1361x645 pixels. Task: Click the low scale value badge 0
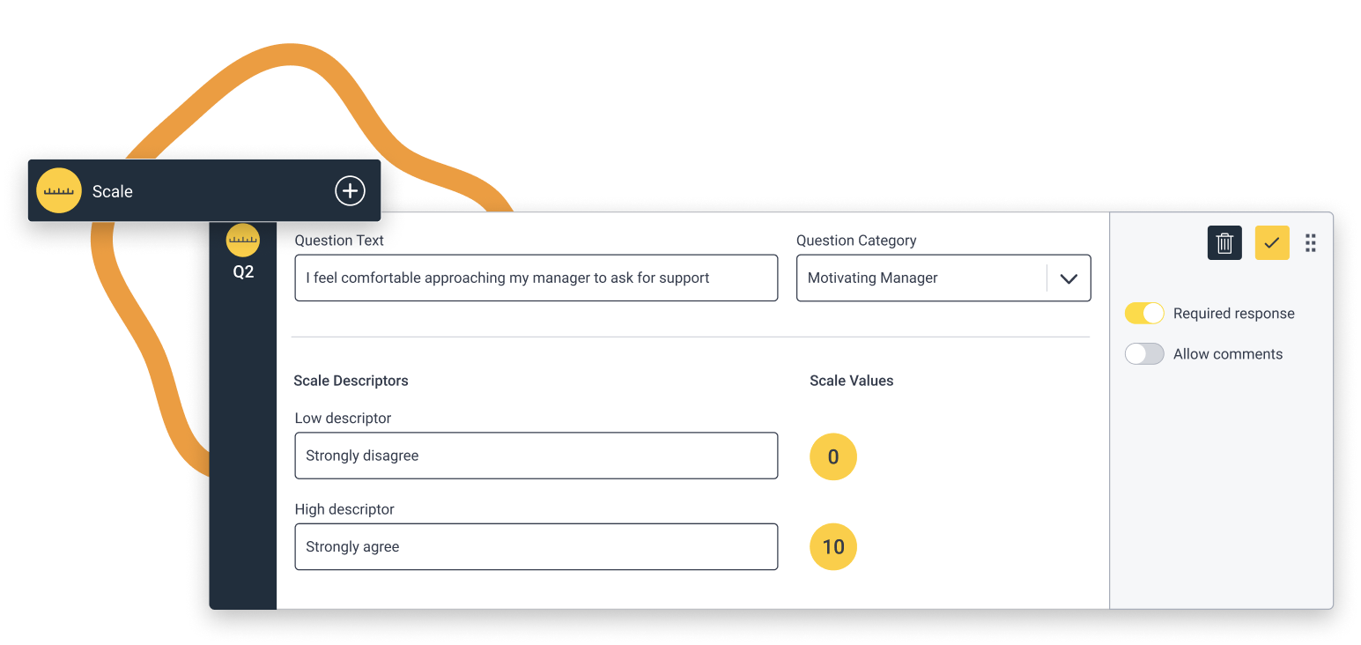[x=832, y=456]
